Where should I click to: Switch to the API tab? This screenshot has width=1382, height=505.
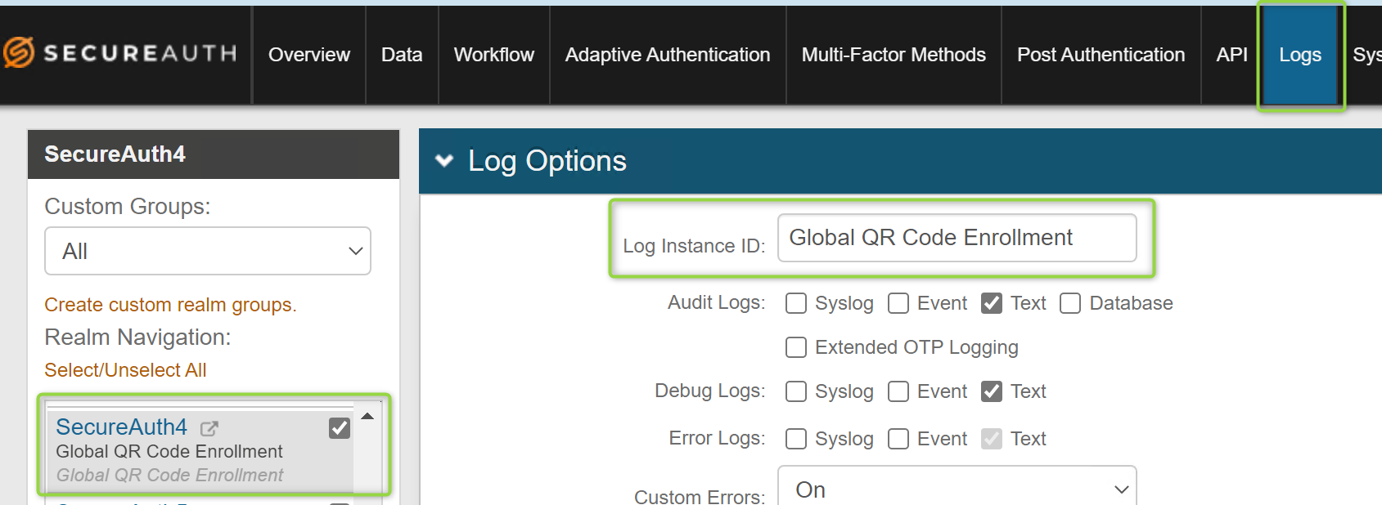click(1231, 55)
